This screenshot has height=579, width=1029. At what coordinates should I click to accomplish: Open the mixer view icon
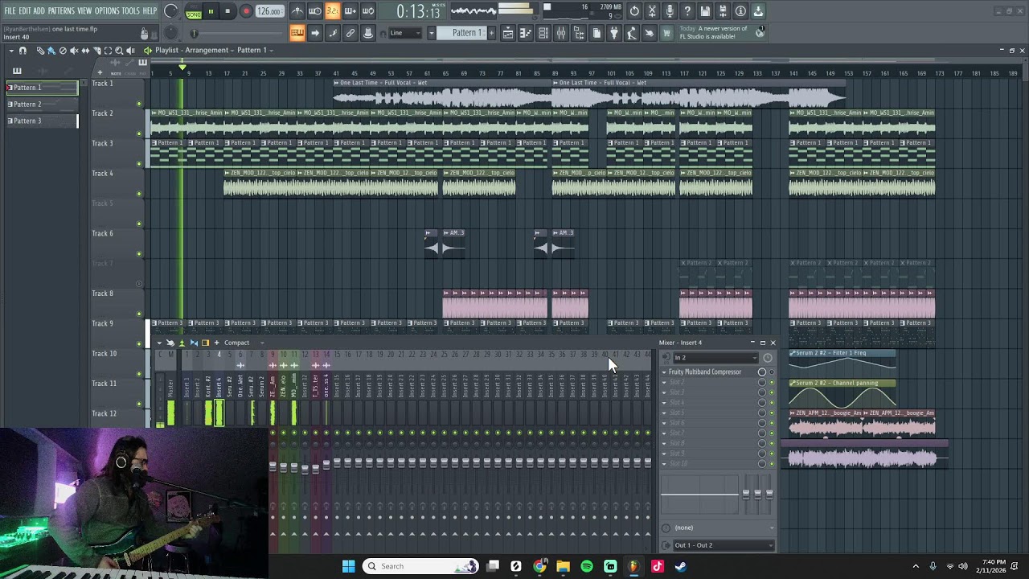(561, 33)
